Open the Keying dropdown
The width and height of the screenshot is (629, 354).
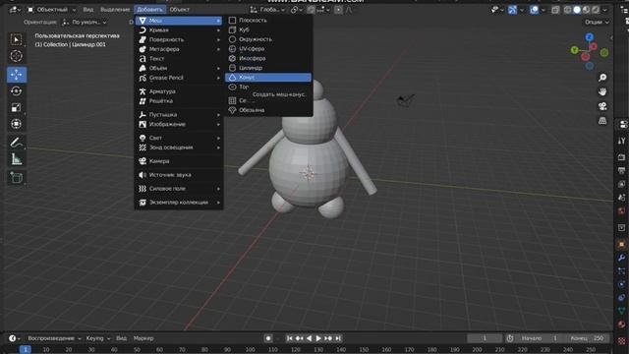(98, 338)
